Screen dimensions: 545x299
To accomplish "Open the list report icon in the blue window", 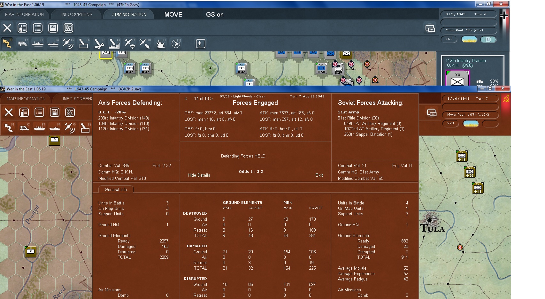I will click(x=38, y=28).
